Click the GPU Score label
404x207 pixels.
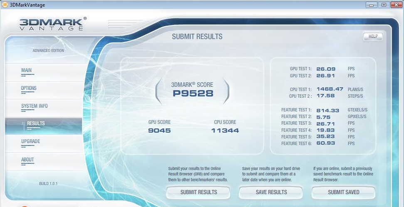pyautogui.click(x=160, y=122)
